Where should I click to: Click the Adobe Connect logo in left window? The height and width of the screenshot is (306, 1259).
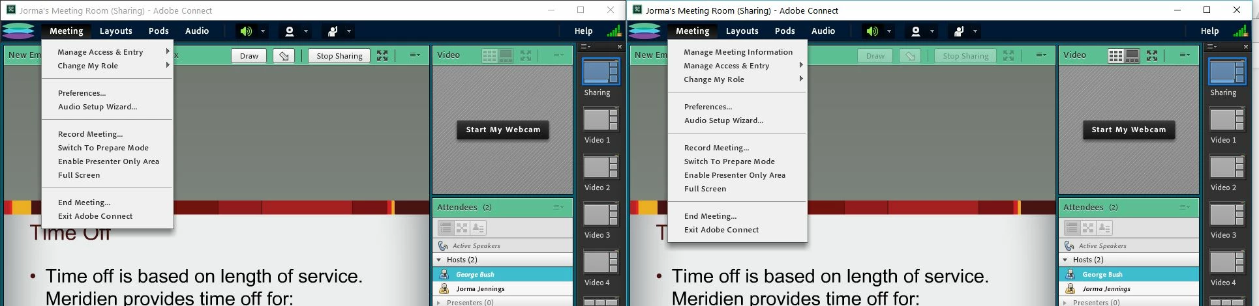pos(18,31)
